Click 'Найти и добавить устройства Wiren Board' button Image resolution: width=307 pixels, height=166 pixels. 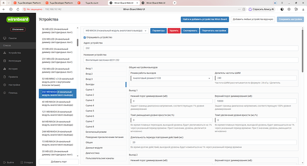click(205, 19)
